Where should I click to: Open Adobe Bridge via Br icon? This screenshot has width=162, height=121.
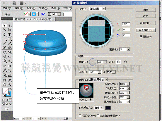(x=14, y=3)
